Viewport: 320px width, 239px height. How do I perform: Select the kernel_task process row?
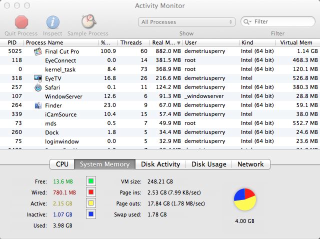click(x=160, y=69)
